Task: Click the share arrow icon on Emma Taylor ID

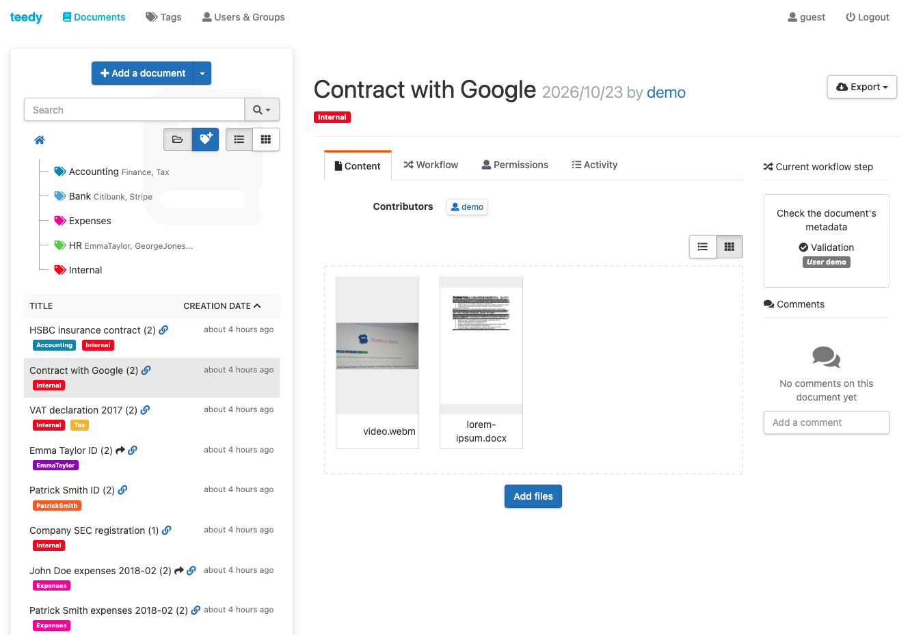Action: (x=120, y=450)
